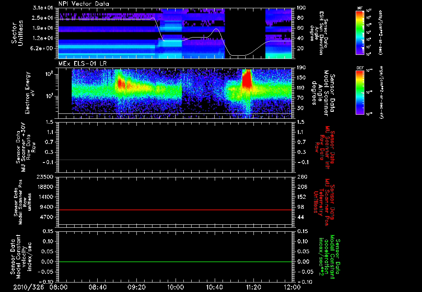Click the red 'MU Scanner InH Raw Data' label
The width and height of the screenshot is (422, 292).
coord(325,147)
